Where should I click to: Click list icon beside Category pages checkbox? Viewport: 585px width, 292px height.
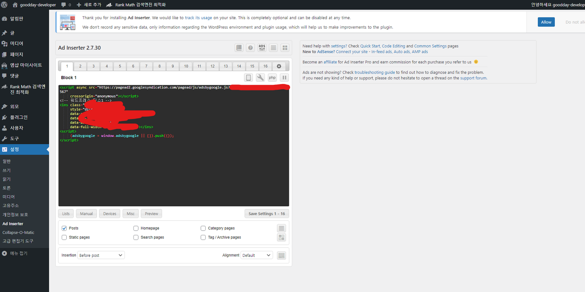(282, 228)
